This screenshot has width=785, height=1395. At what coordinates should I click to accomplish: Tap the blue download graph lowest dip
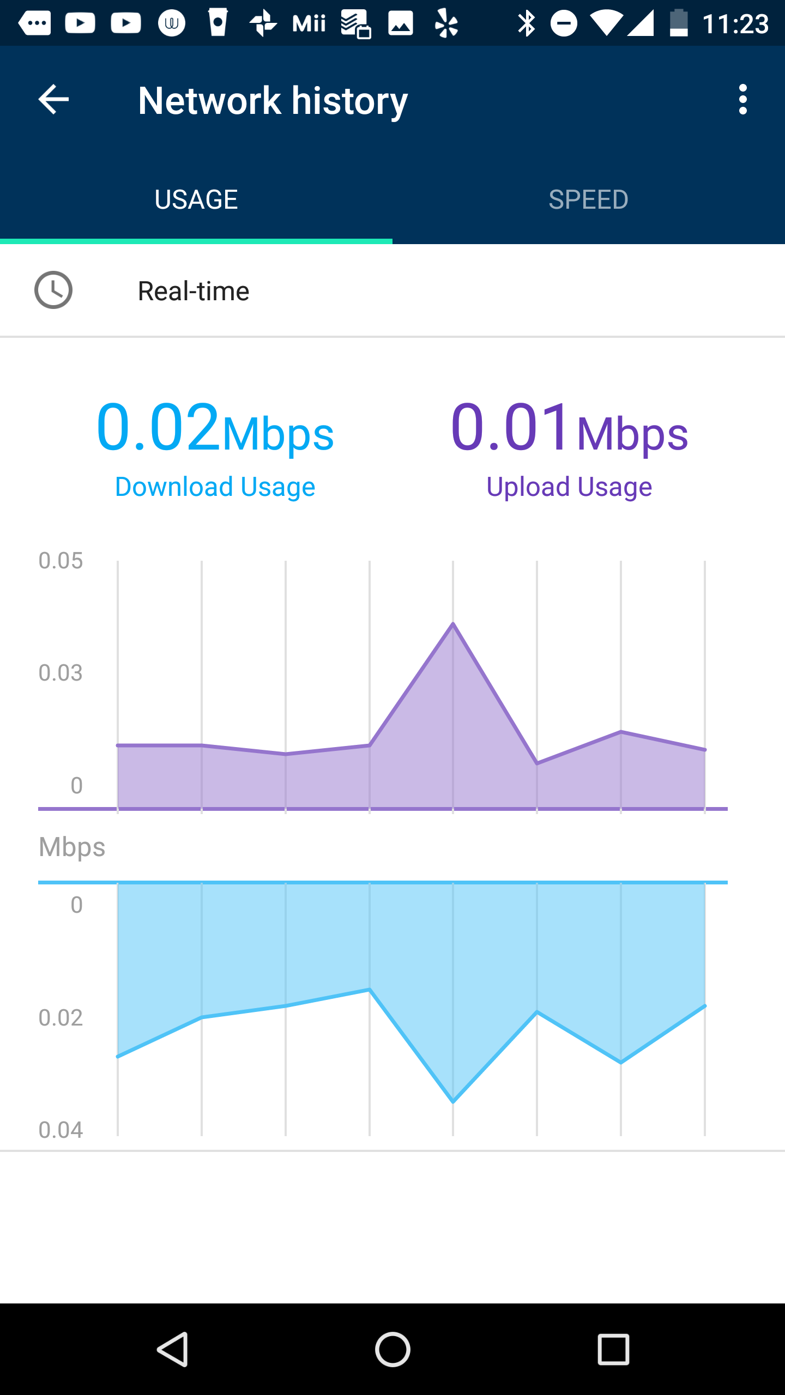pyautogui.click(x=453, y=1101)
